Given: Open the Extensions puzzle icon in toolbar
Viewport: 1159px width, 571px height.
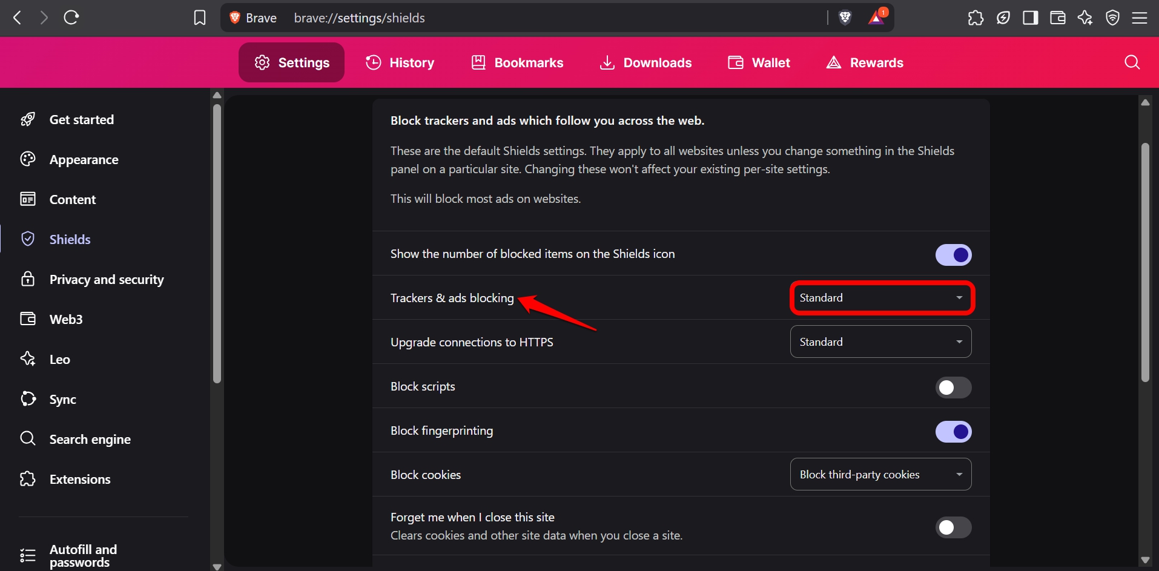Looking at the screenshot, I should click(976, 18).
